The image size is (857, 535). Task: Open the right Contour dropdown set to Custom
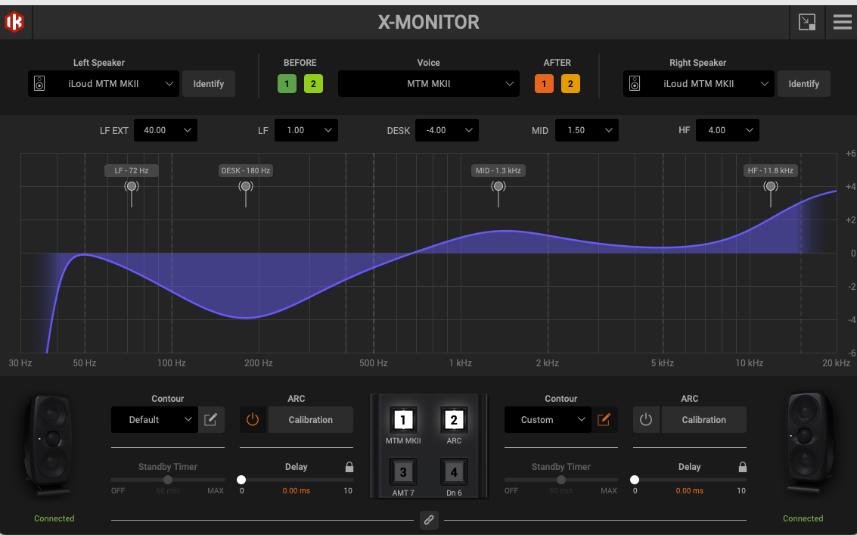click(548, 419)
